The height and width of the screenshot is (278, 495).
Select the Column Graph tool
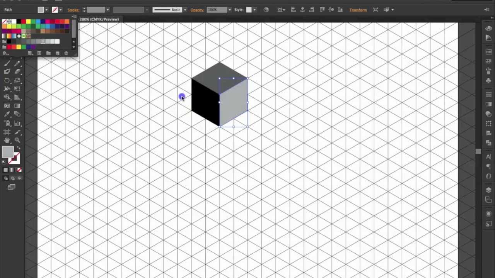(17, 124)
